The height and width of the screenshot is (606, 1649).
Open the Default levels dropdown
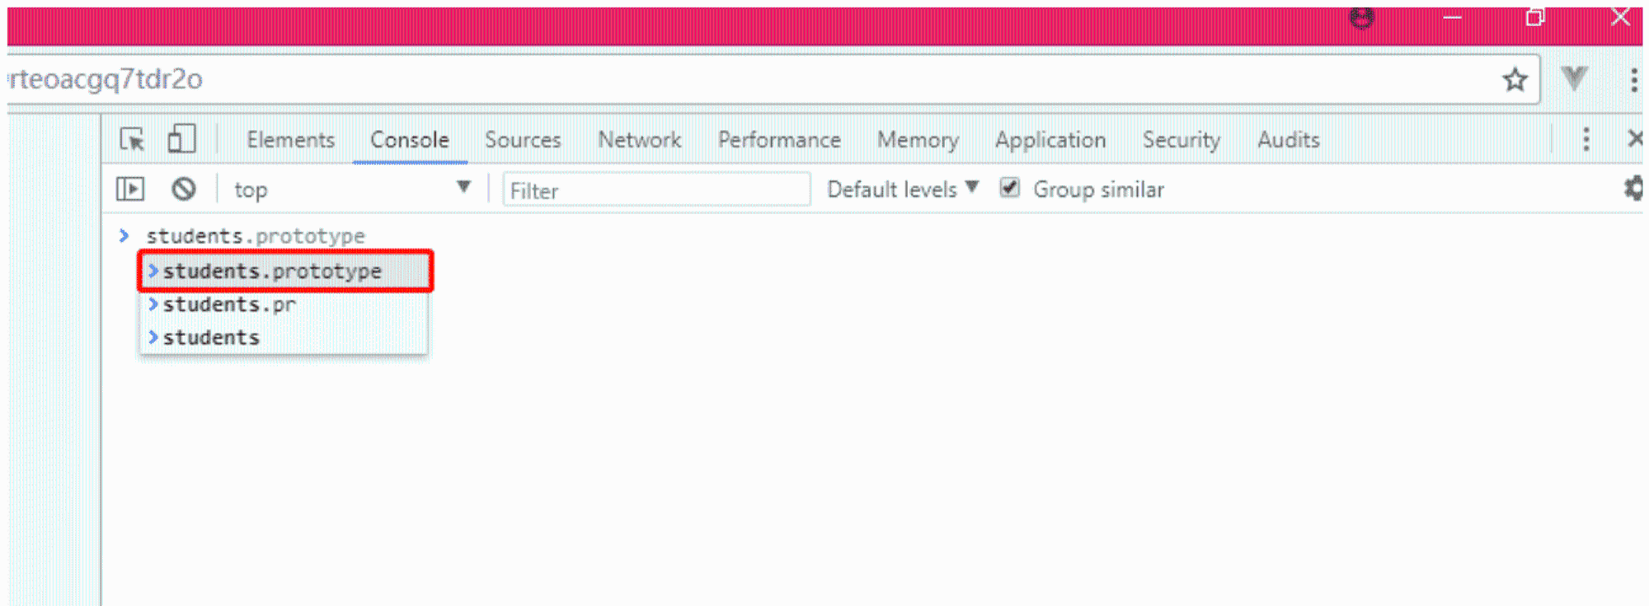click(903, 189)
